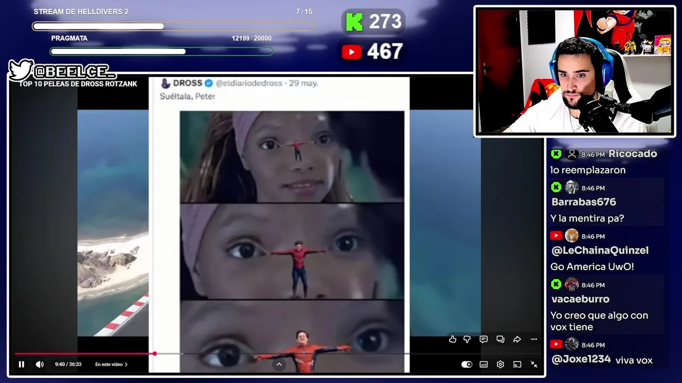Open the video settings gear
The image size is (682, 383).
coord(500,364)
